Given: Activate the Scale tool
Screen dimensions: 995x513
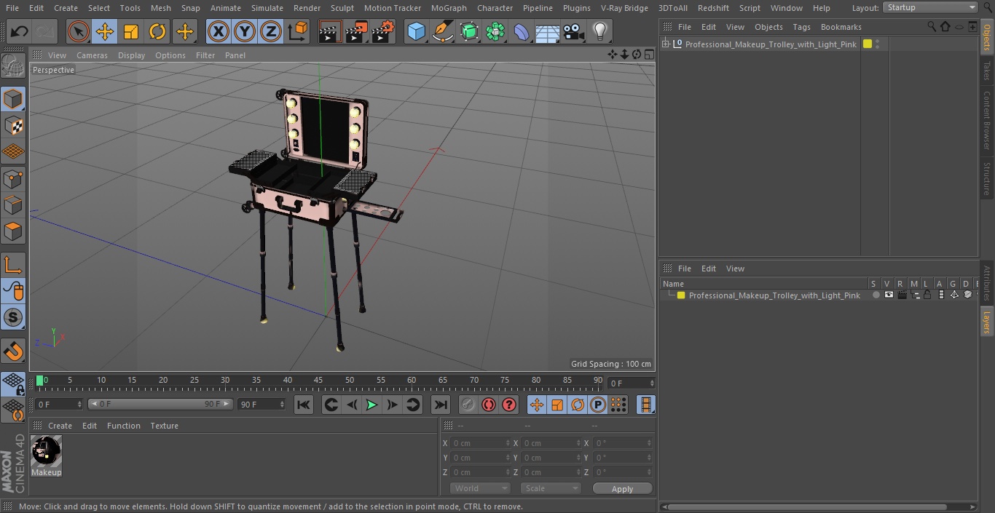Looking at the screenshot, I should tap(131, 31).
